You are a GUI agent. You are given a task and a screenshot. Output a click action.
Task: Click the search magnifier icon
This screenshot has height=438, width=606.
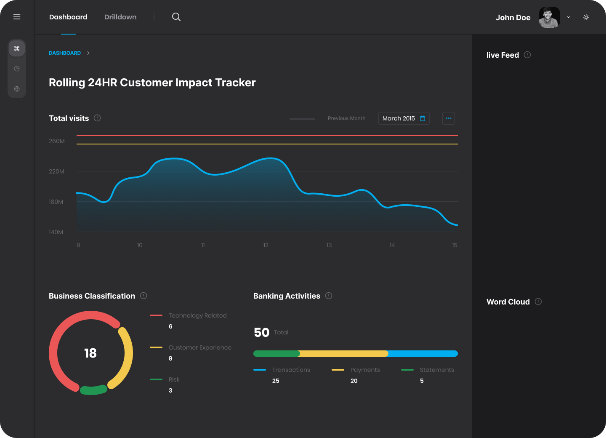[x=176, y=17]
